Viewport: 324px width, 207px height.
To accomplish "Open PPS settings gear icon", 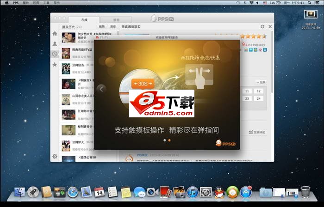I will [55, 156].
